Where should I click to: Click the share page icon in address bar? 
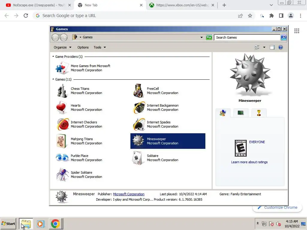[240, 16]
